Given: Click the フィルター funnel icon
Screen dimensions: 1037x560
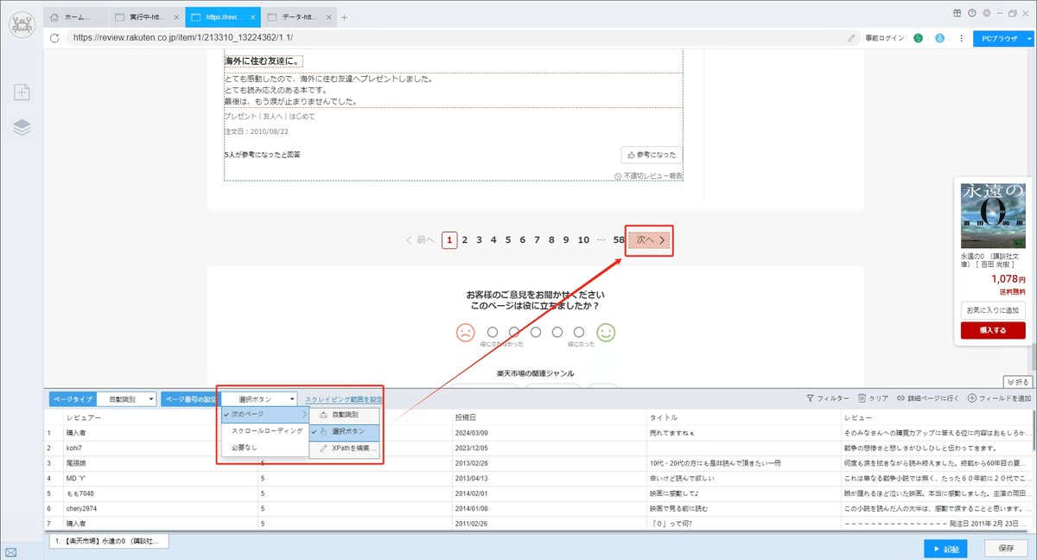Looking at the screenshot, I should pos(810,398).
